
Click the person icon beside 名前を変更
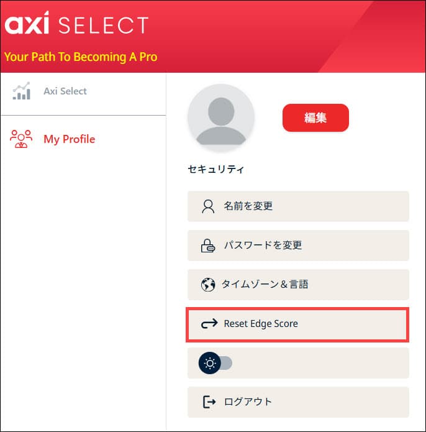point(208,206)
